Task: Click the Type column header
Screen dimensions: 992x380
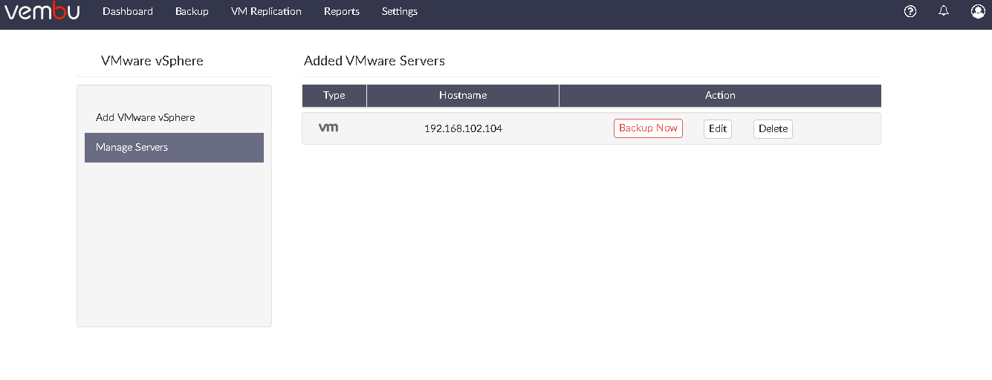Action: click(334, 96)
